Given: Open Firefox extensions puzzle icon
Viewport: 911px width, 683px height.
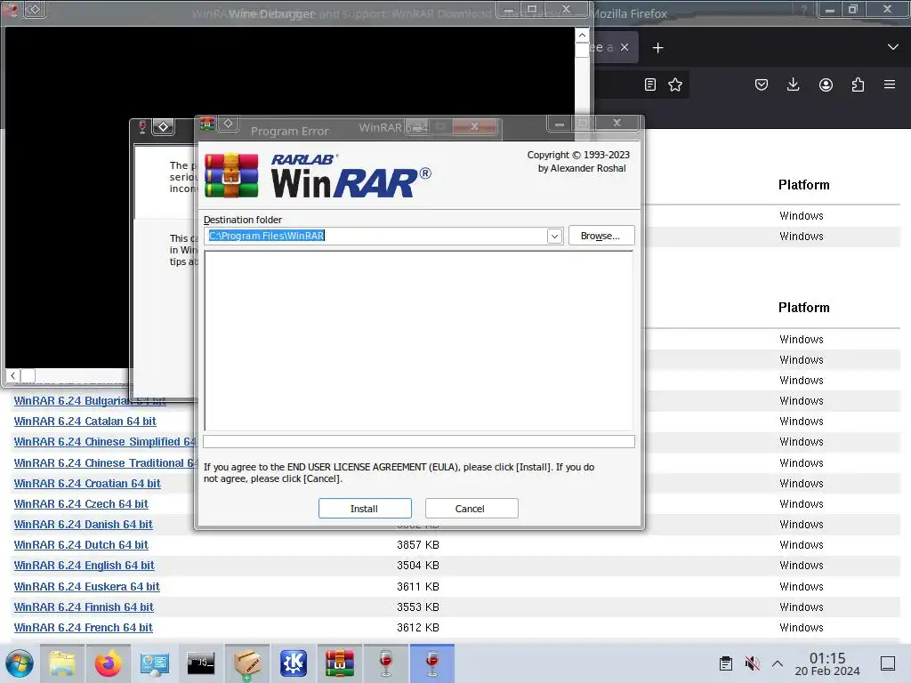Looking at the screenshot, I should (858, 84).
